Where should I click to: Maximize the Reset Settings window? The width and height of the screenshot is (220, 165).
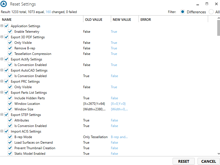[207, 4]
